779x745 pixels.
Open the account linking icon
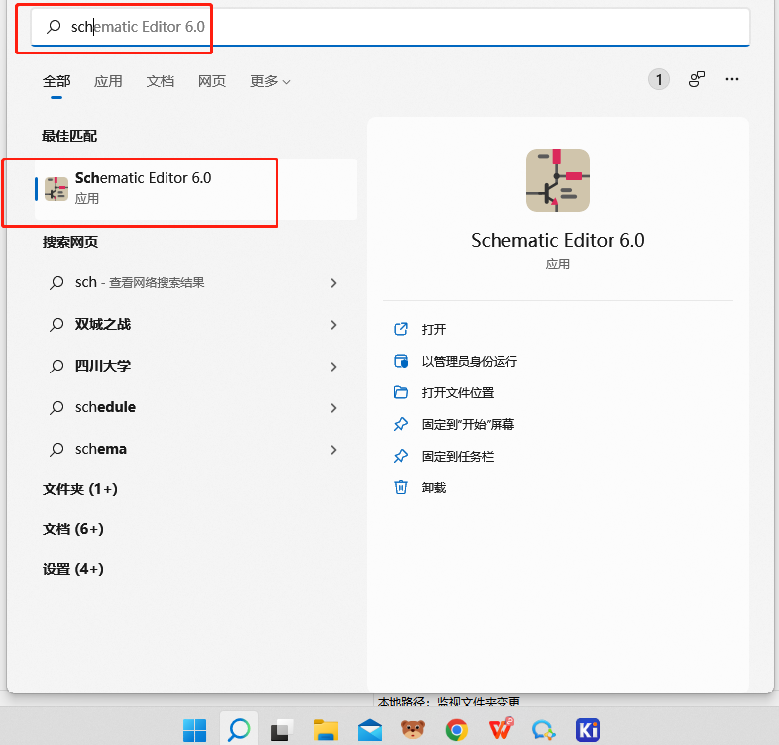point(696,79)
